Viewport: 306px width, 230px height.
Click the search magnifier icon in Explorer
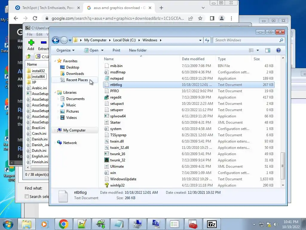click(281, 40)
